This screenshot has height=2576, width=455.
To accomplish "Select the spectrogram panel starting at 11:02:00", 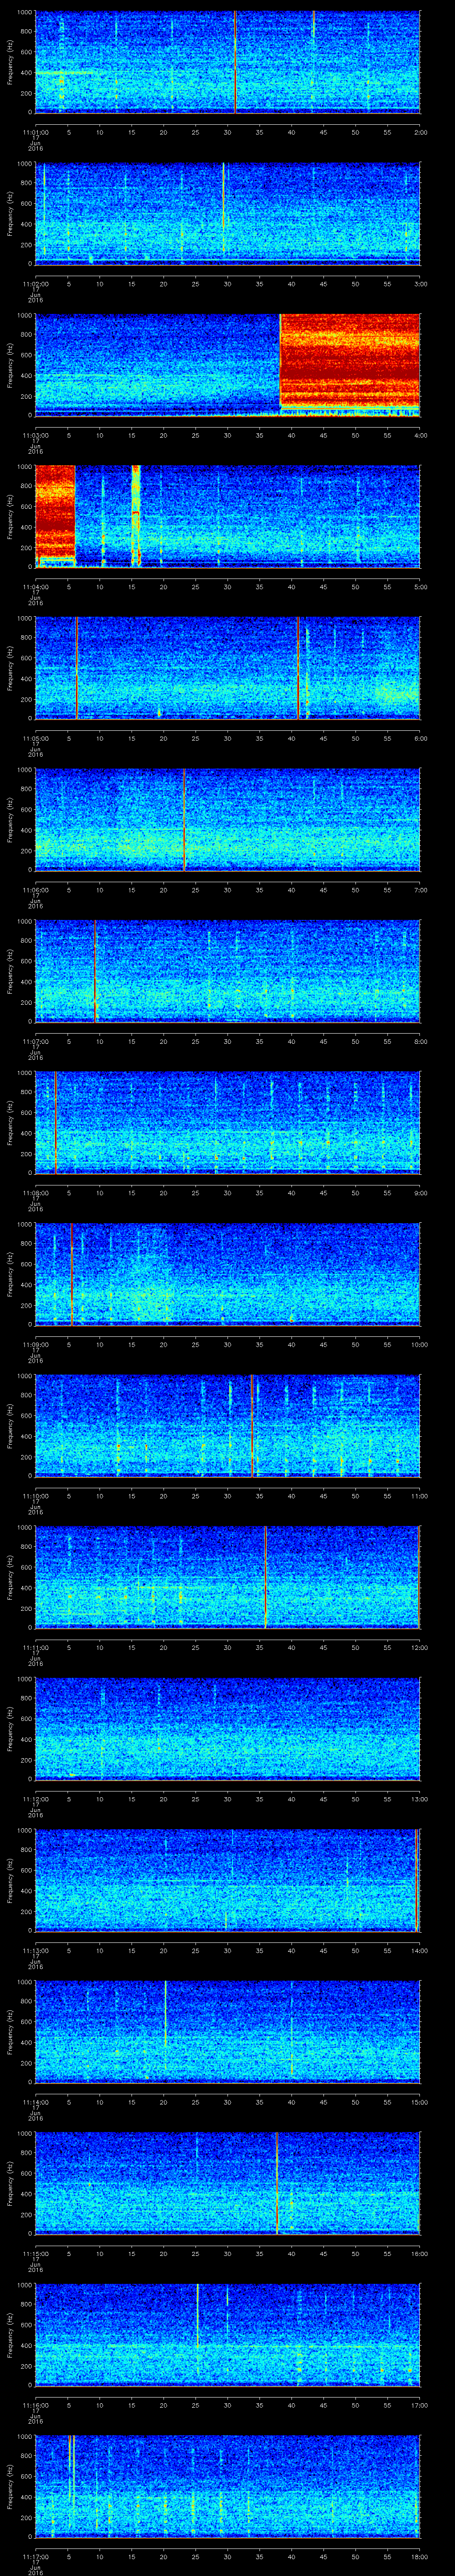I will tap(228, 214).
